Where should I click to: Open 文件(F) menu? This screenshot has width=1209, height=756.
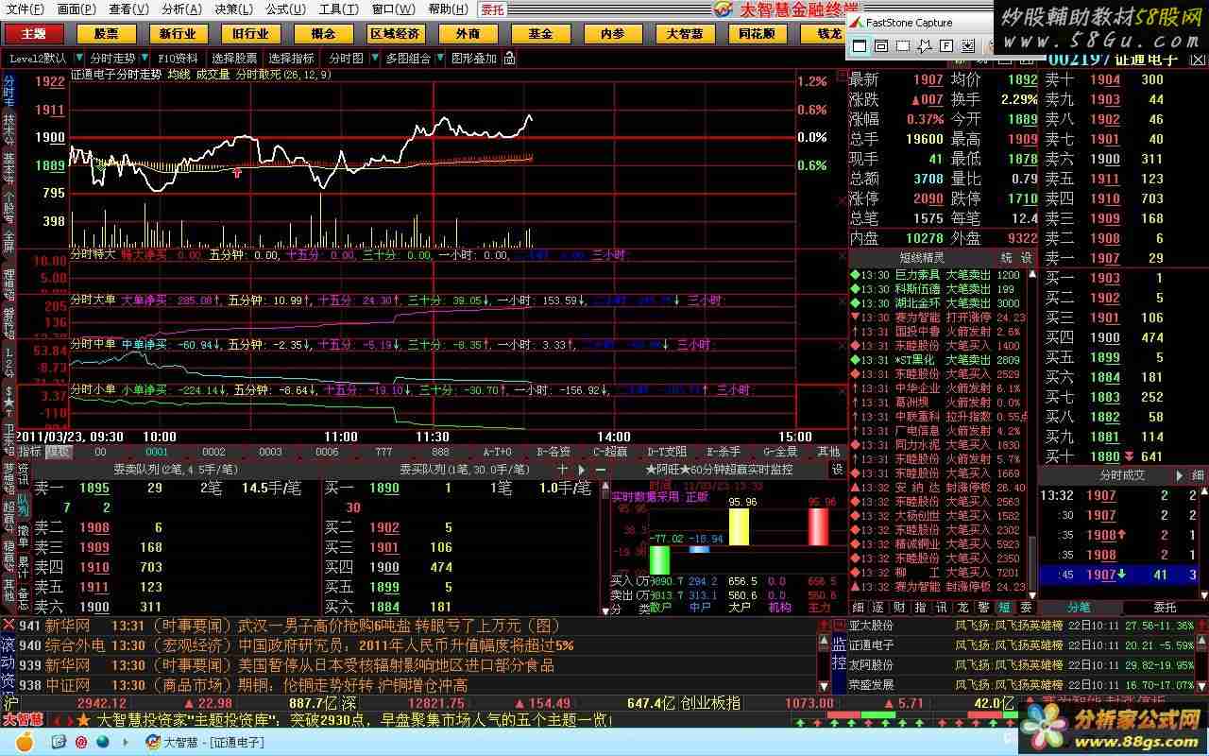[25, 9]
